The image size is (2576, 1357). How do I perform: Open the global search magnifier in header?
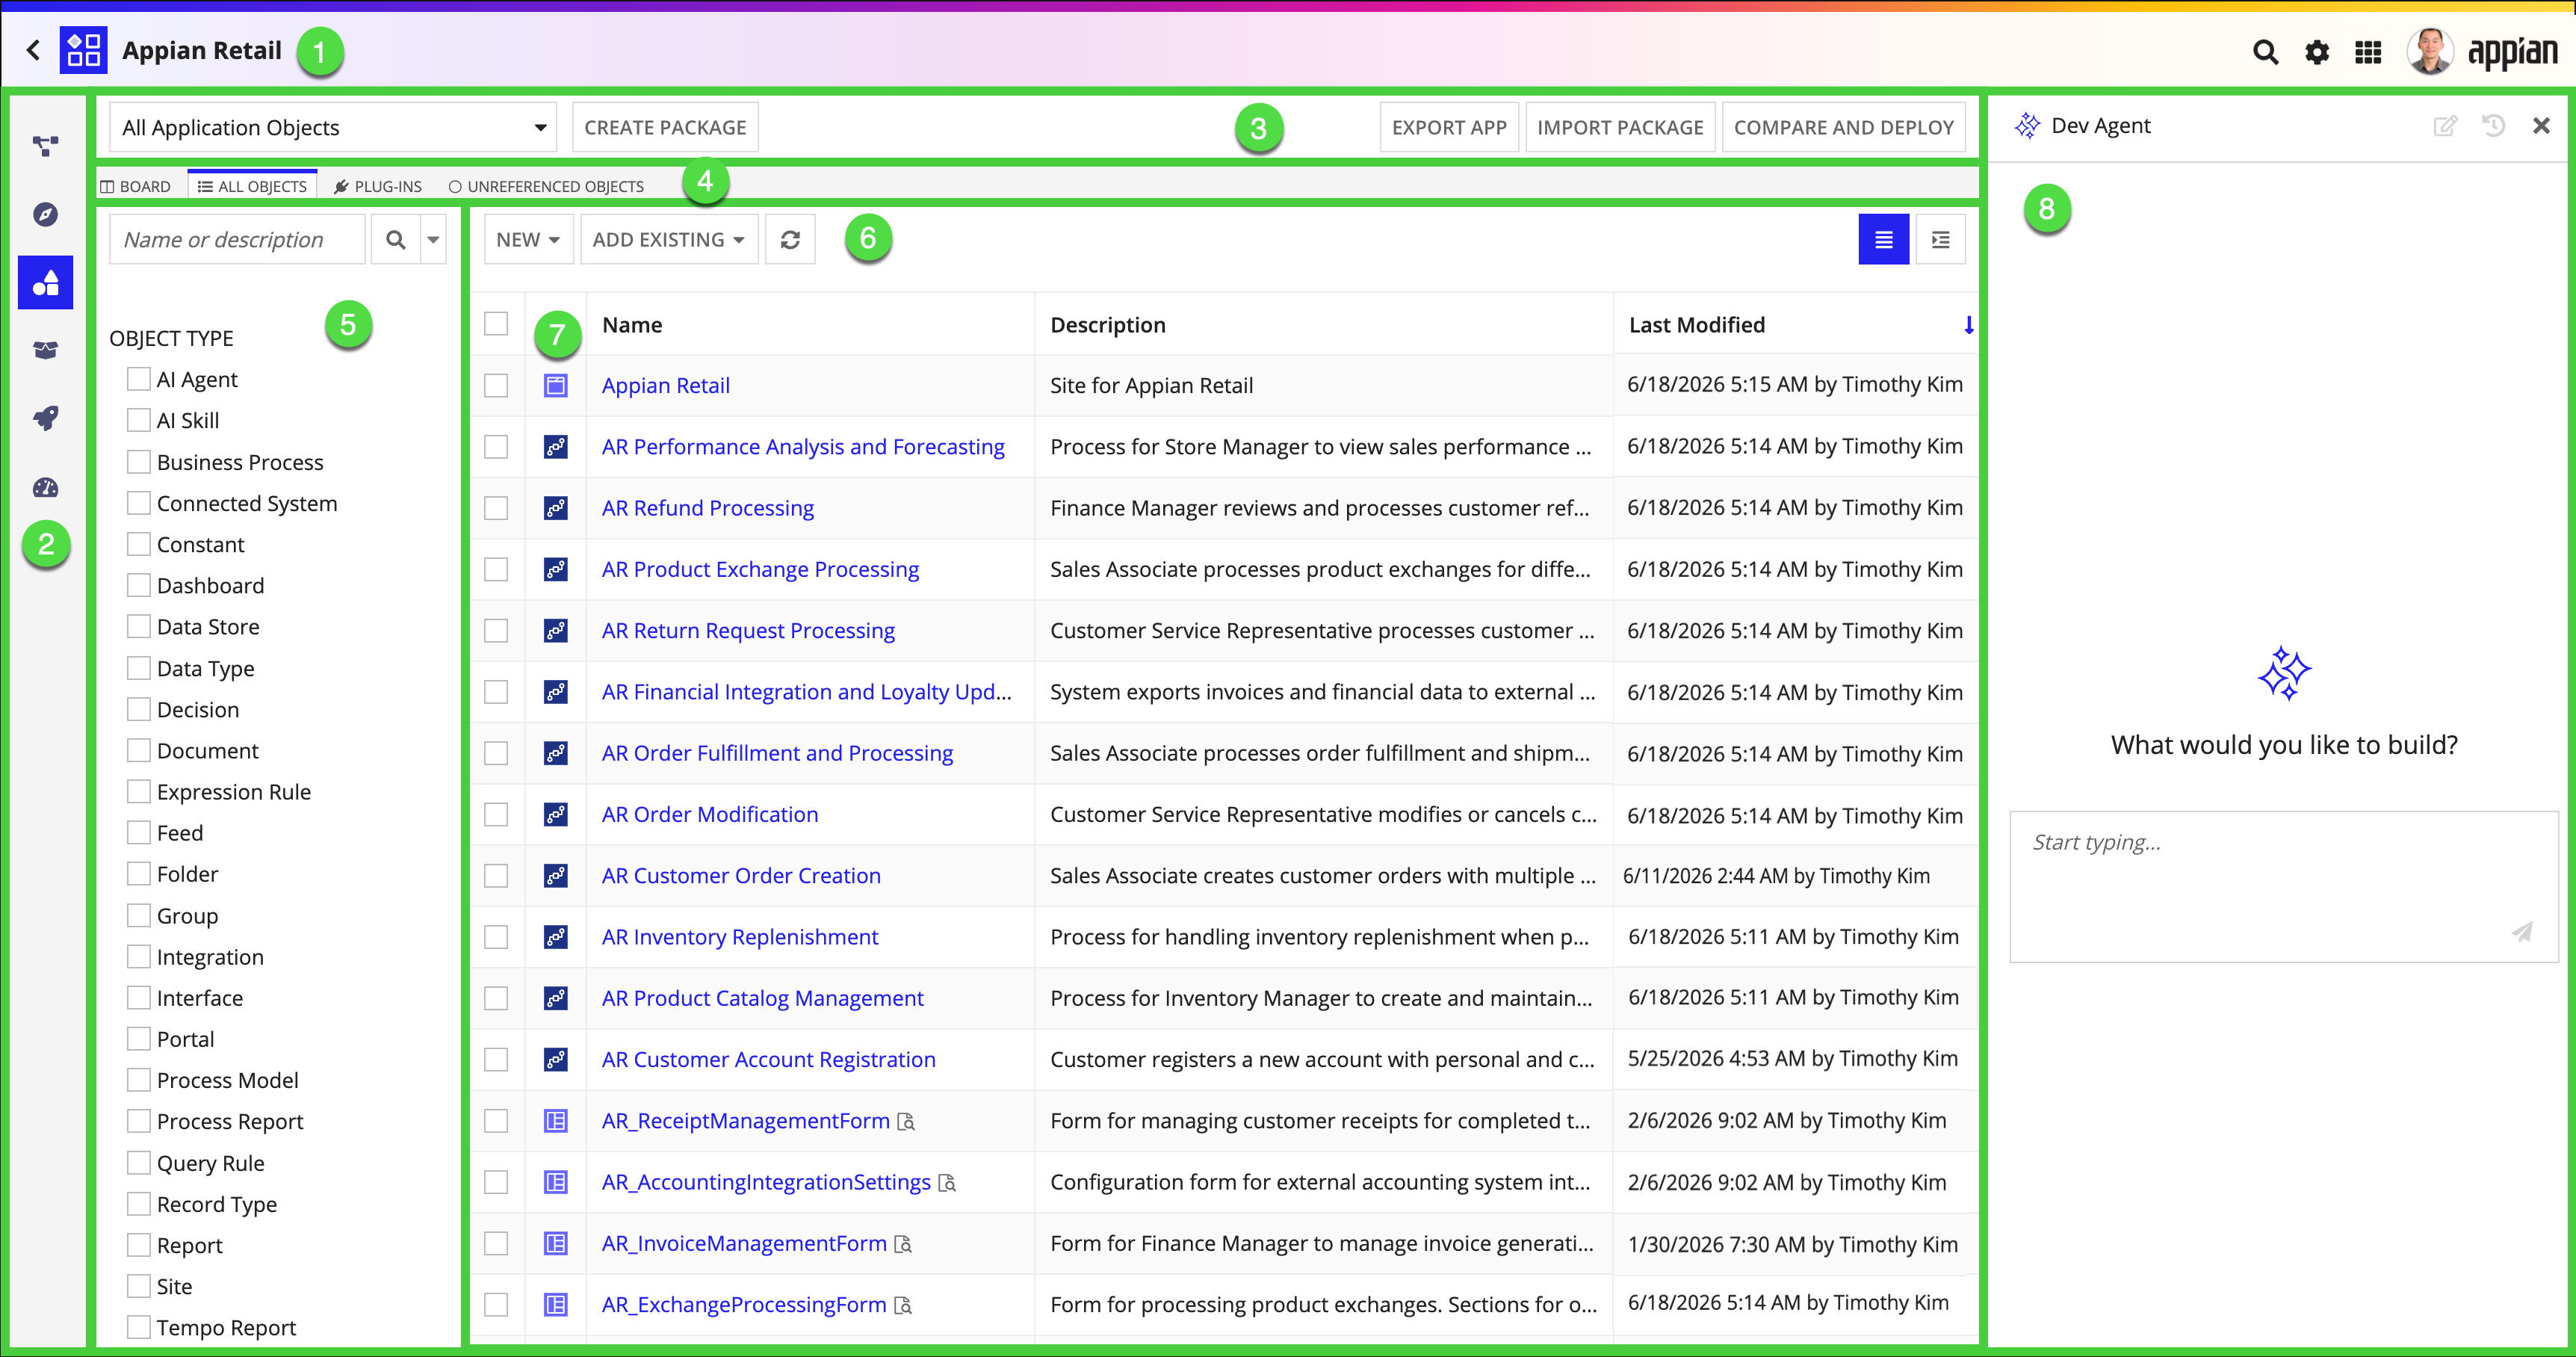point(2265,52)
